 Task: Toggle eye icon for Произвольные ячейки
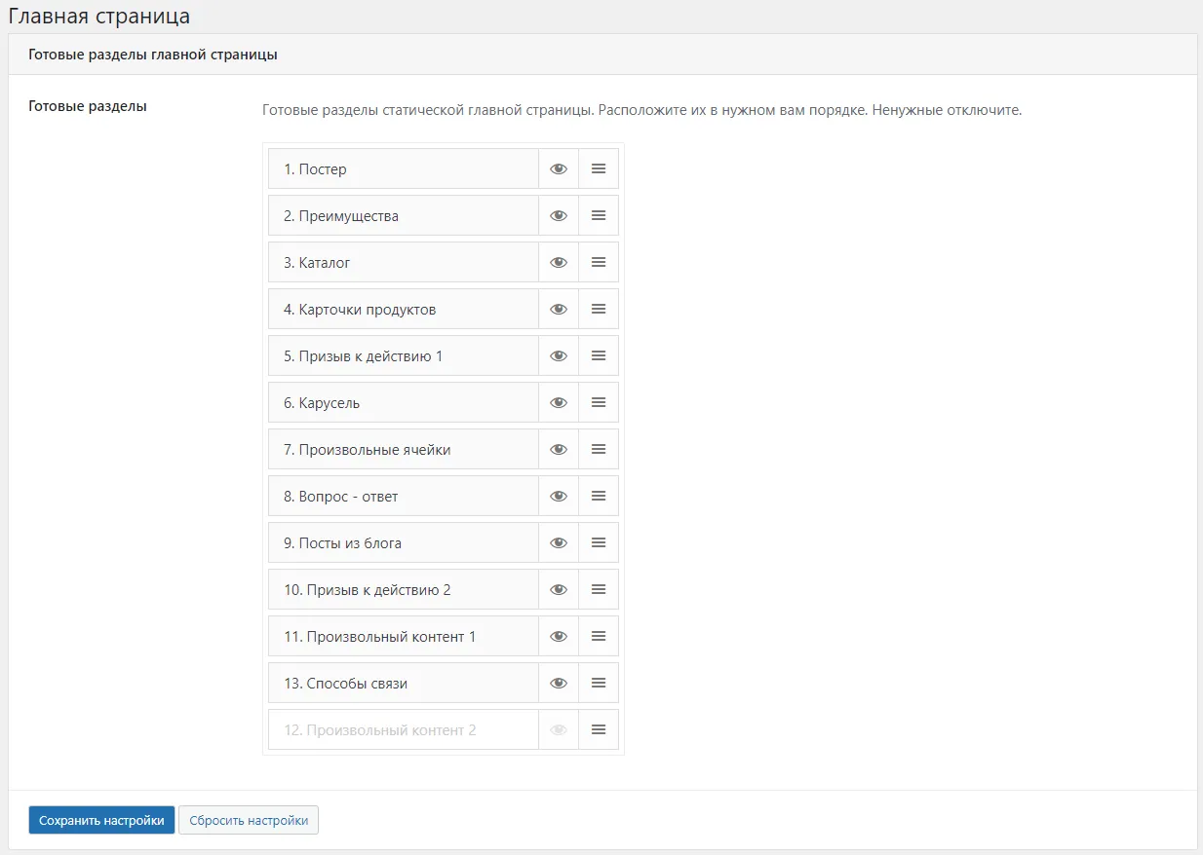(559, 449)
